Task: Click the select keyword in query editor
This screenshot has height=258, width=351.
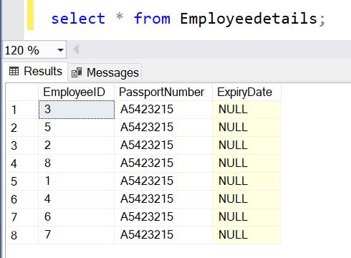Action: pos(78,19)
